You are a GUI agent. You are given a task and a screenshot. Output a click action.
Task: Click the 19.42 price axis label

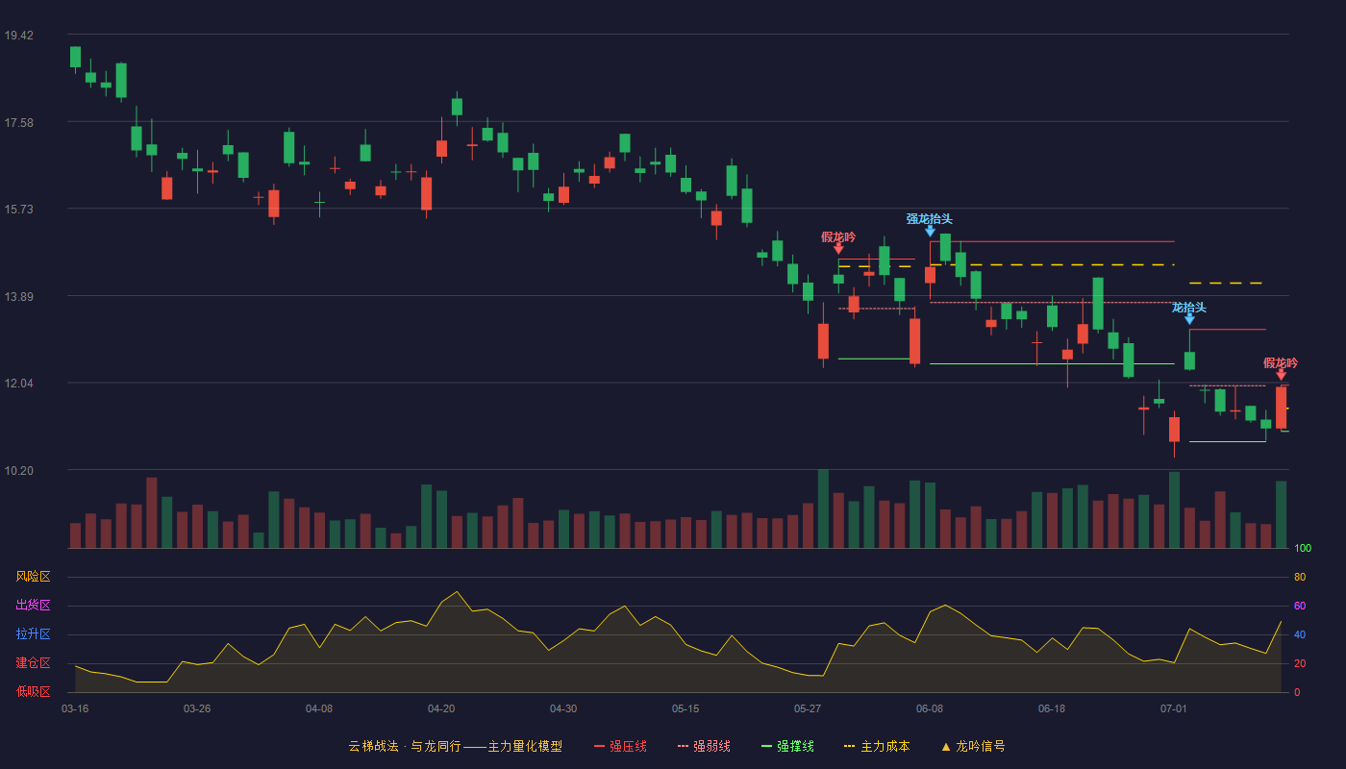click(18, 36)
